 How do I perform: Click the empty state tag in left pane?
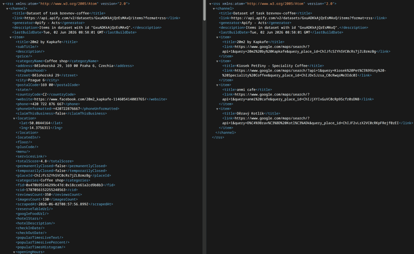pyautogui.click(x=24, y=90)
